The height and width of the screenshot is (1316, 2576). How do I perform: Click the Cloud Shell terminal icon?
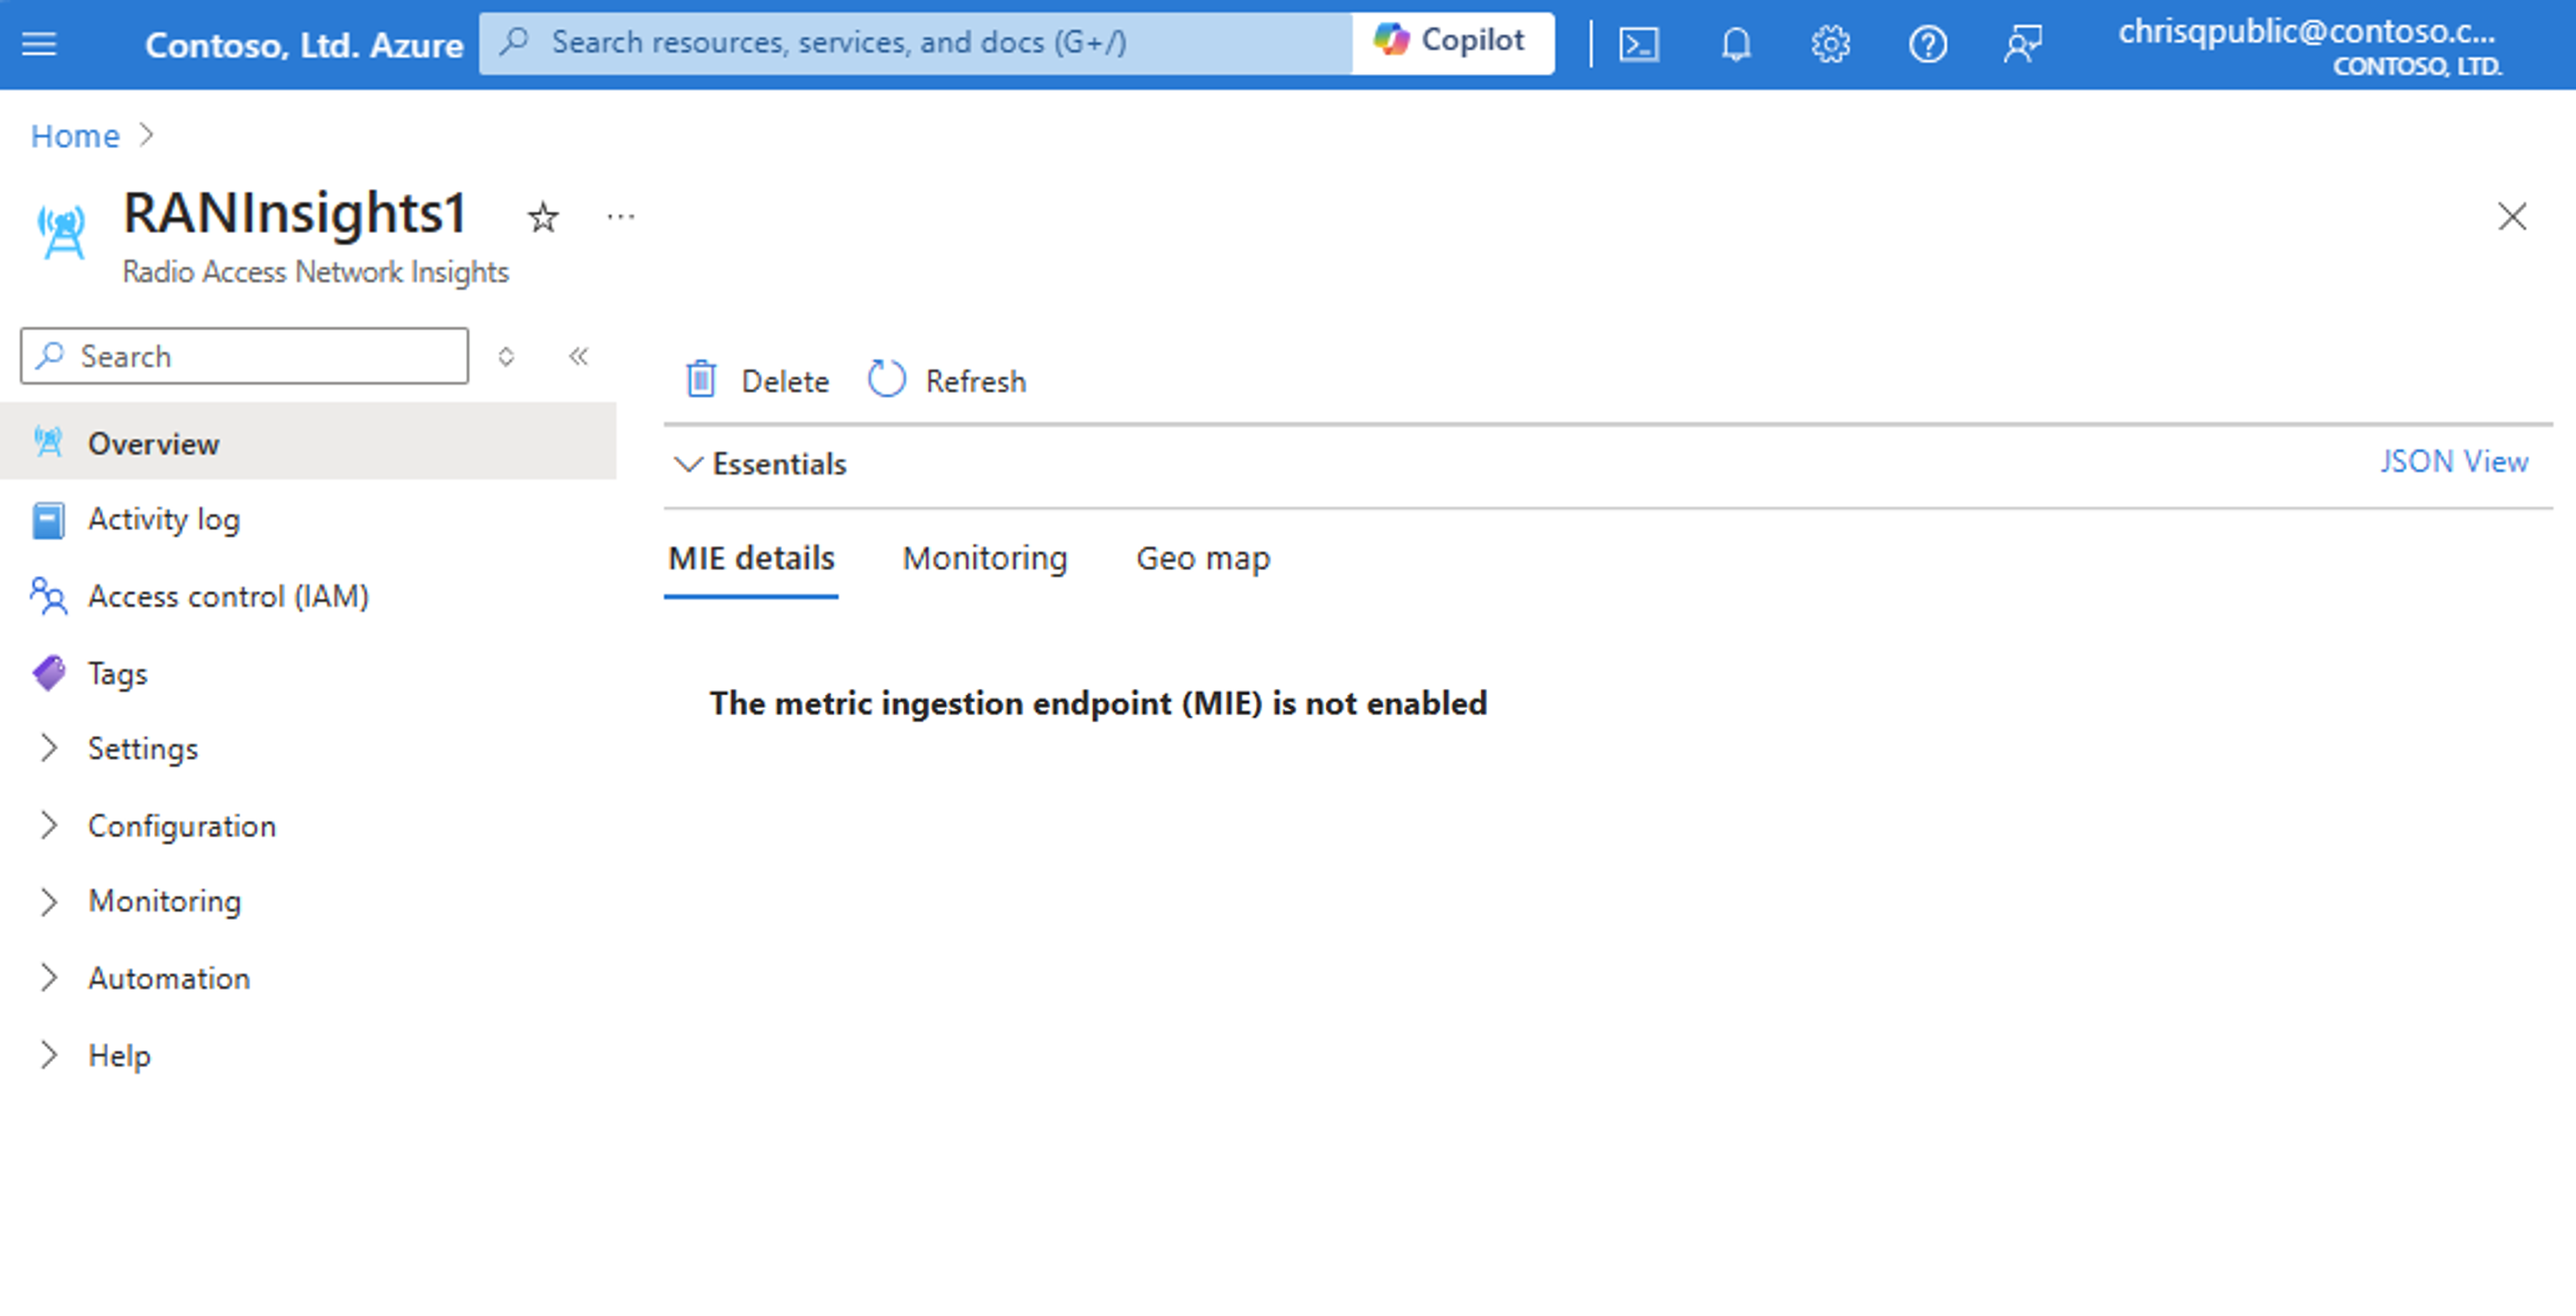[x=1639, y=42]
